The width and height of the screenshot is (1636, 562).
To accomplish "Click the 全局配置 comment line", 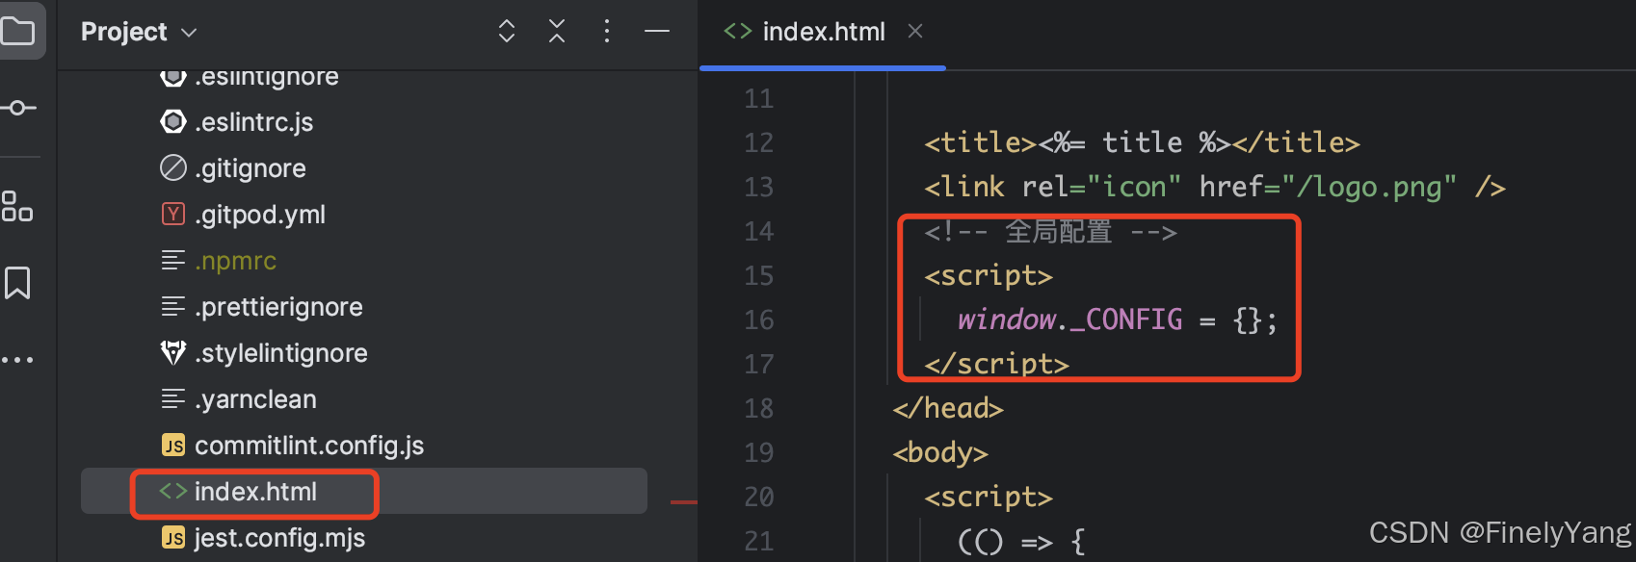I will tap(1051, 232).
